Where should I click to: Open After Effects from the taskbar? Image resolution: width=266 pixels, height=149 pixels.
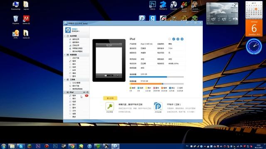click(x=38, y=146)
